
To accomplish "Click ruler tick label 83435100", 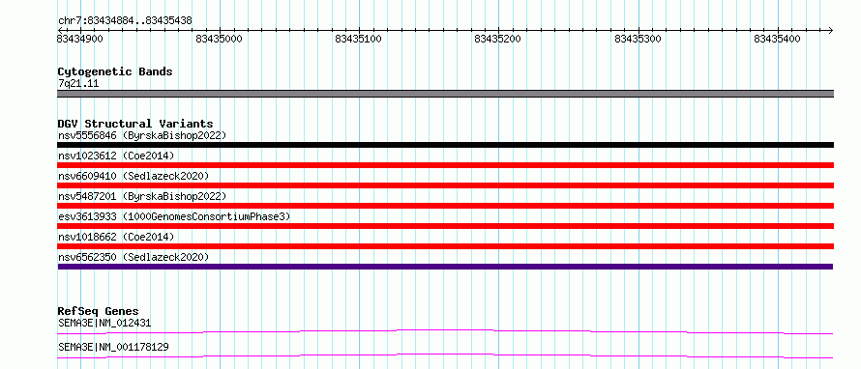I will [359, 39].
